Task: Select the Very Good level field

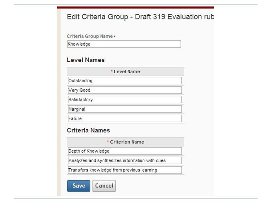Action: [x=125, y=90]
